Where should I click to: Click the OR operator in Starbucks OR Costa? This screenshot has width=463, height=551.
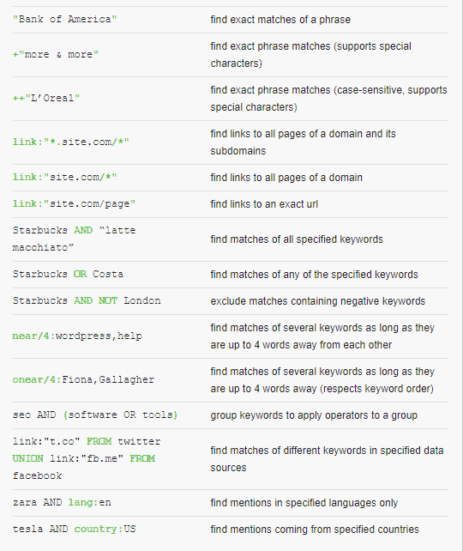click(80, 274)
